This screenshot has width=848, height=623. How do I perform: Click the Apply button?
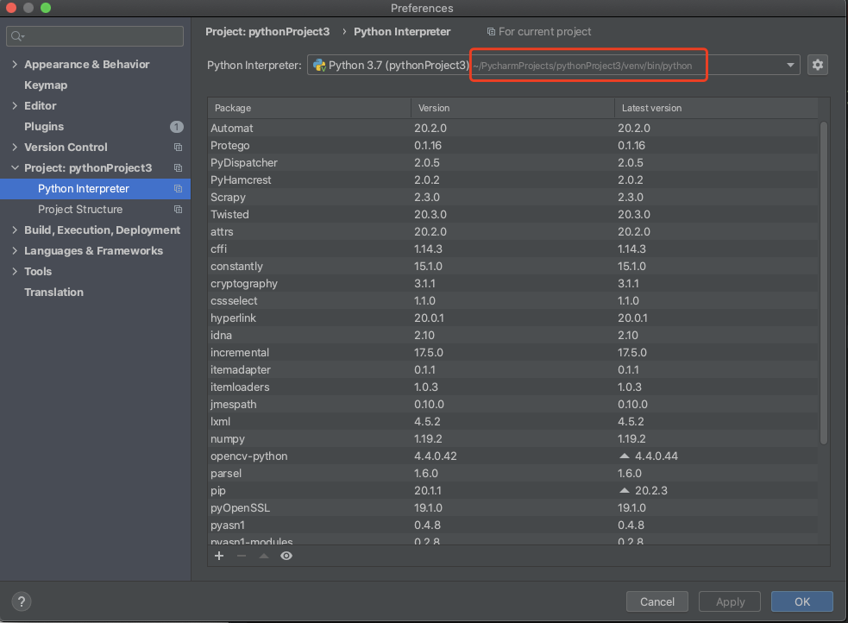coord(730,601)
